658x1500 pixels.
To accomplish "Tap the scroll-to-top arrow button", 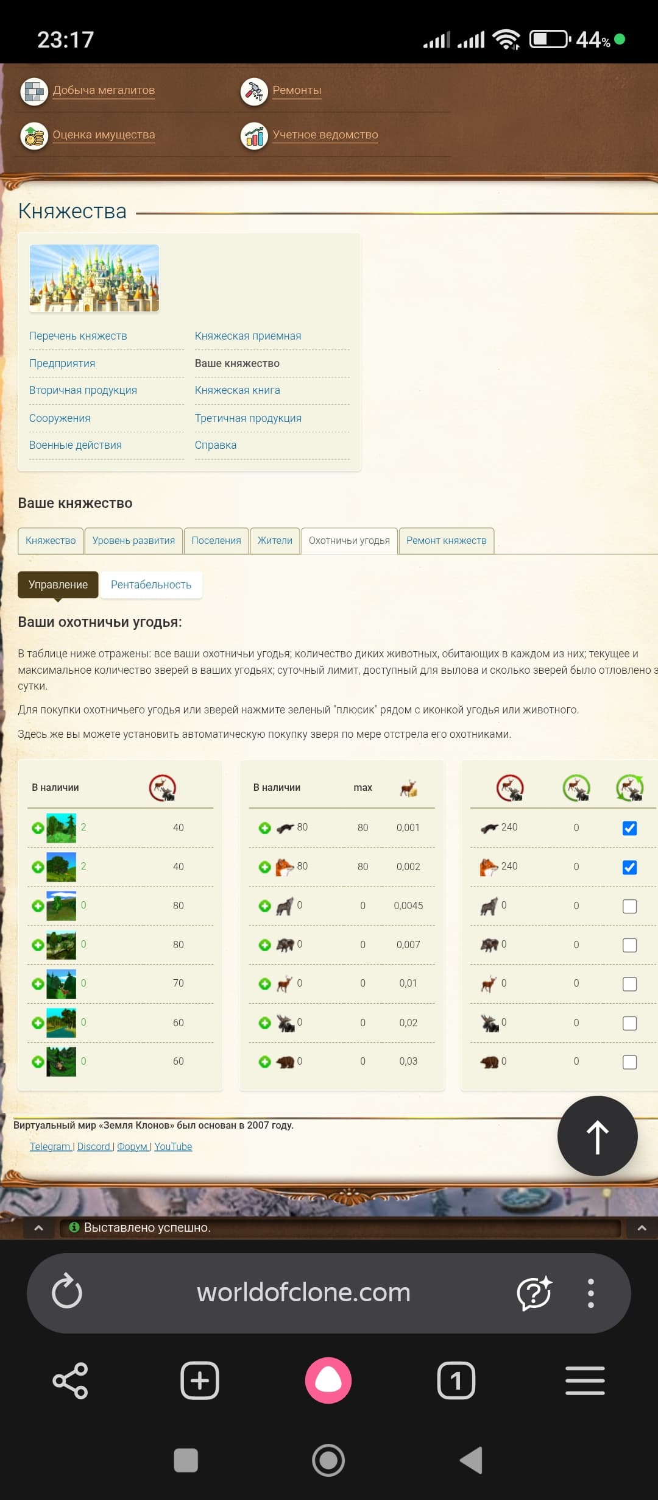I will [597, 1136].
